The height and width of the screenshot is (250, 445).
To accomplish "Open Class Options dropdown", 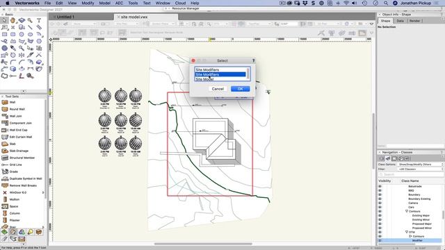I will point(421,165).
